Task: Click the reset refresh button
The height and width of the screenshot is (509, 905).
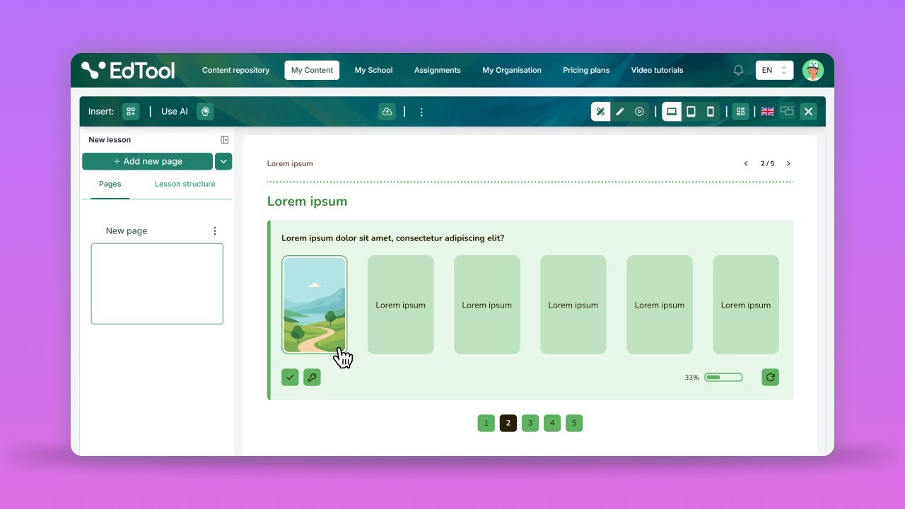Action: tap(771, 378)
